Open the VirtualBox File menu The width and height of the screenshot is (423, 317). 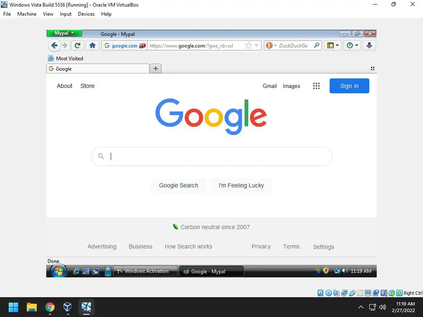pyautogui.click(x=7, y=14)
